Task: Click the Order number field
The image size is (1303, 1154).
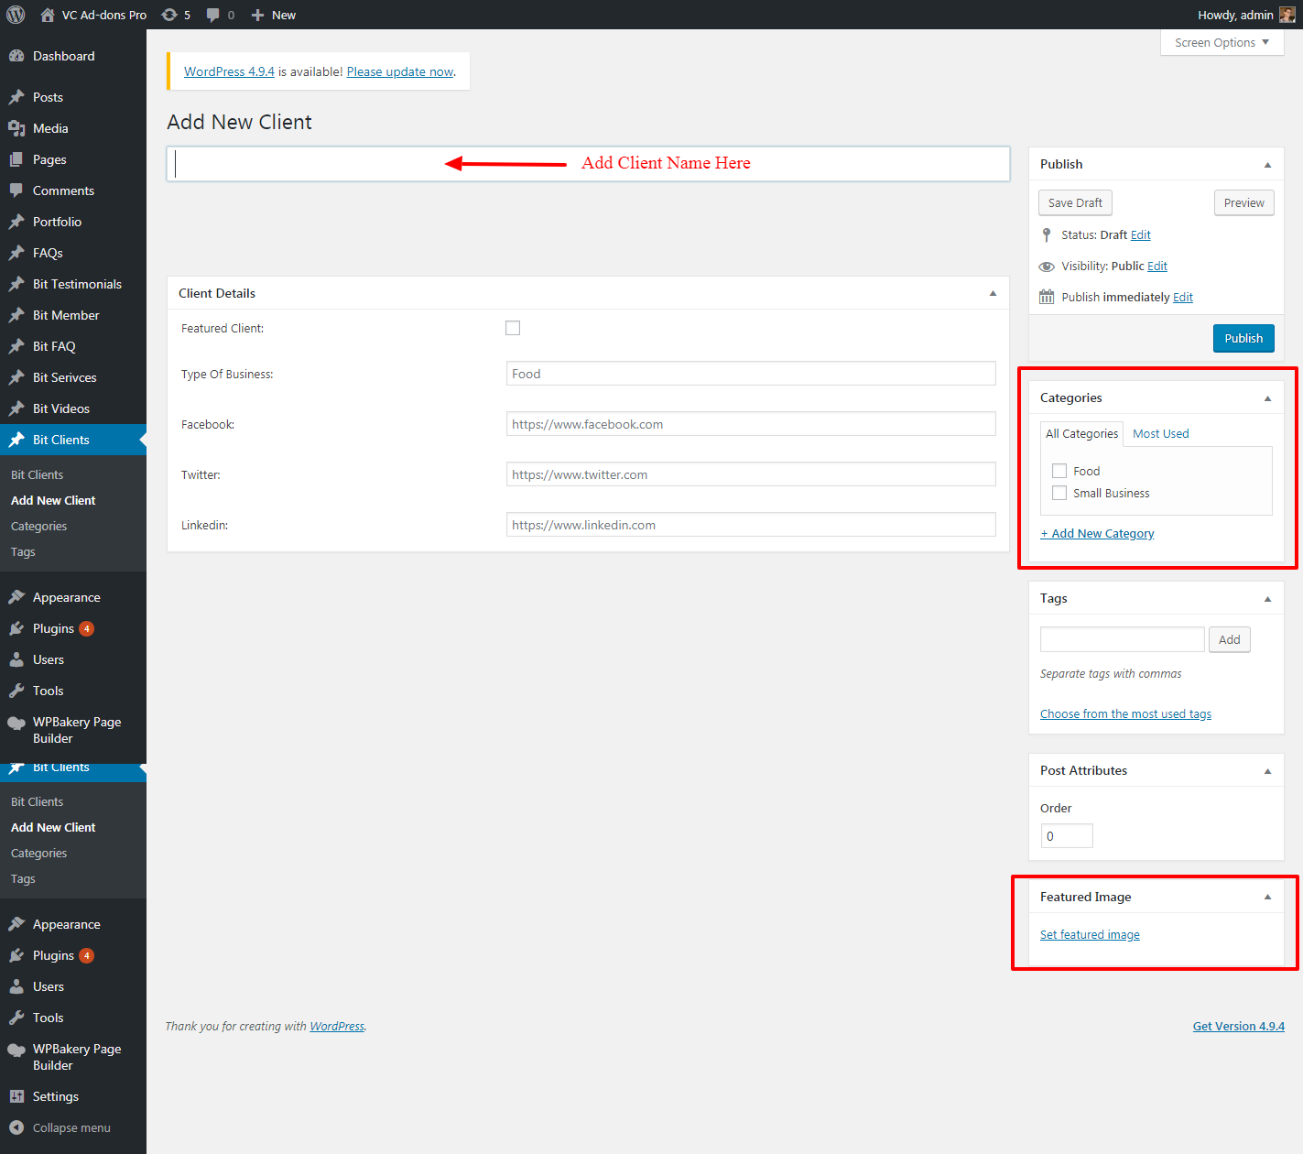Action: pos(1066,835)
